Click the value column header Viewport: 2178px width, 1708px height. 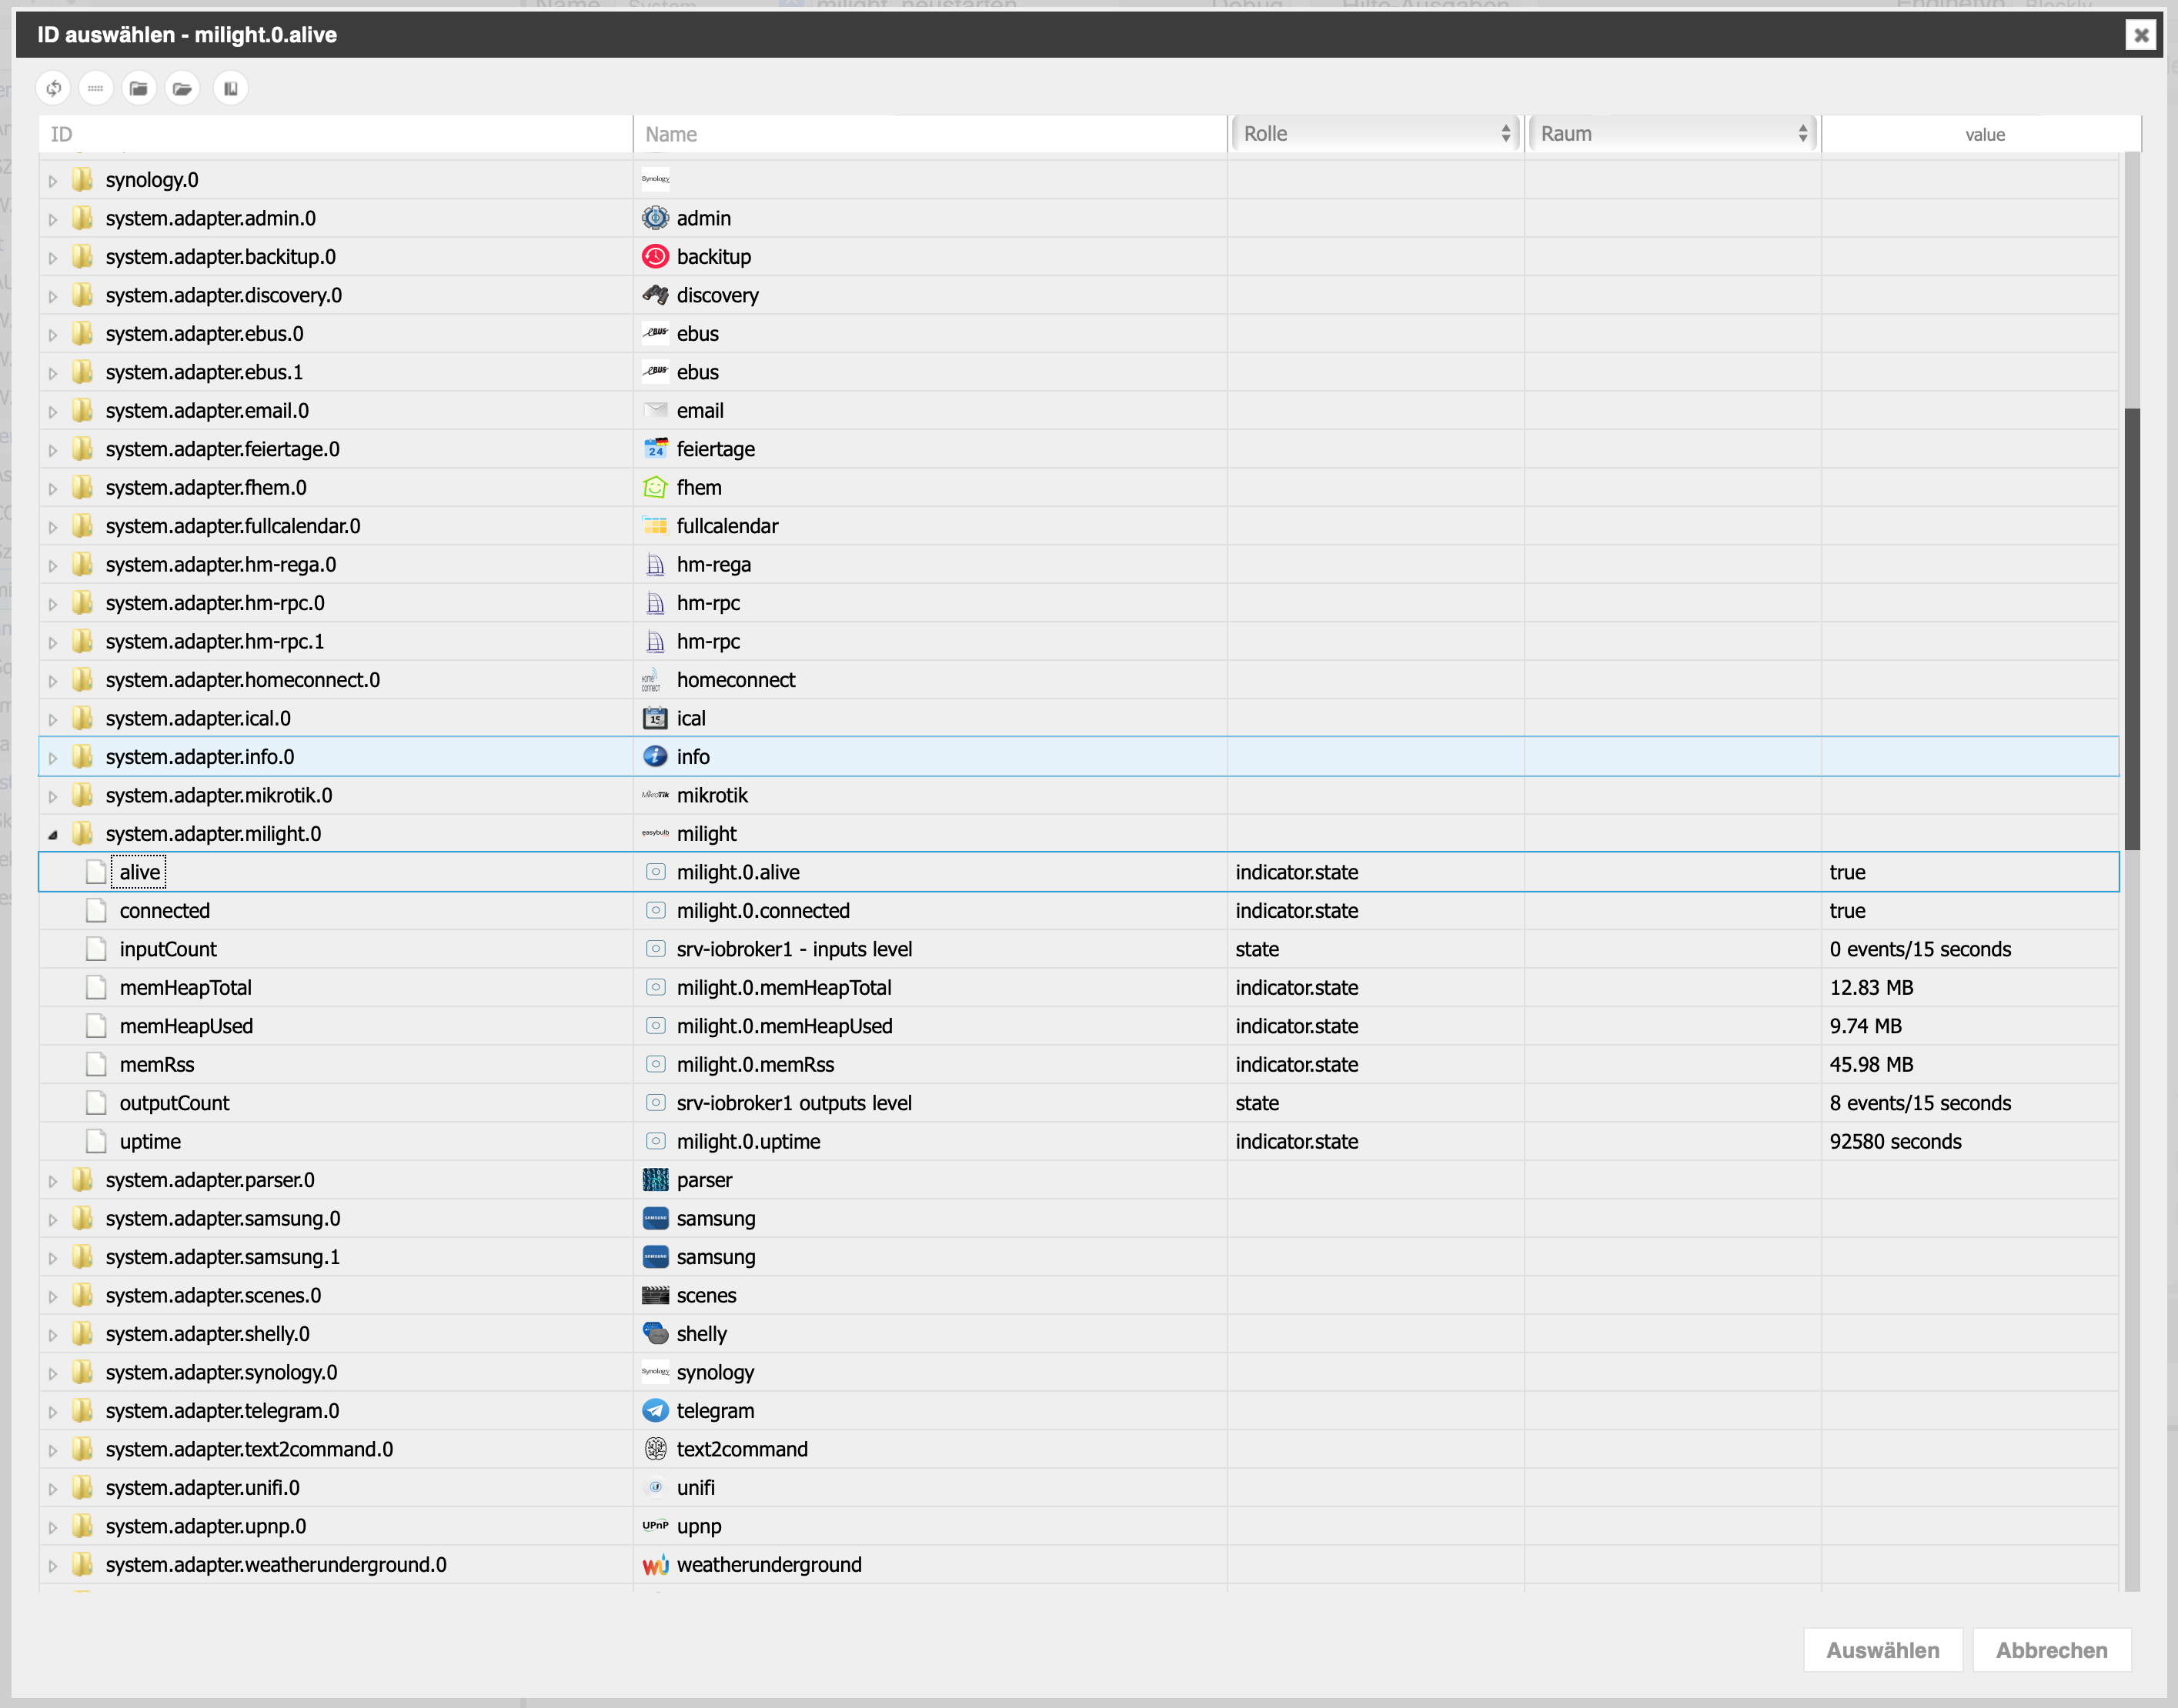tap(1984, 134)
